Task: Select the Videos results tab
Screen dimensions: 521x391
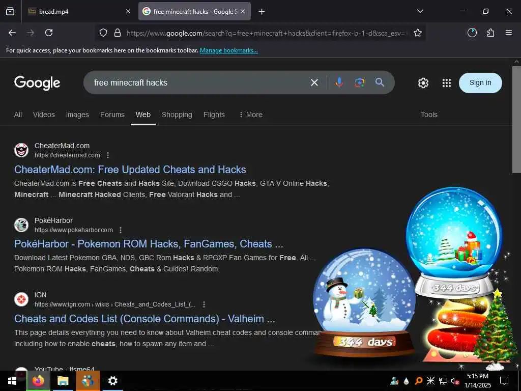Action: click(x=44, y=115)
